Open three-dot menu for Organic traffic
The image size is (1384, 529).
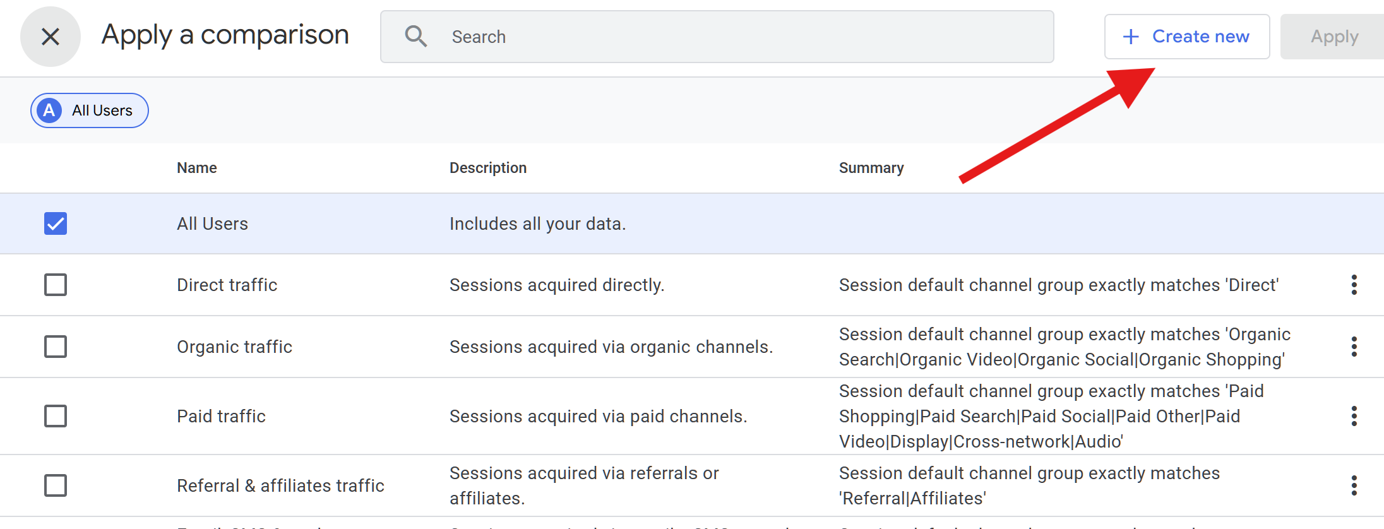pyautogui.click(x=1354, y=347)
